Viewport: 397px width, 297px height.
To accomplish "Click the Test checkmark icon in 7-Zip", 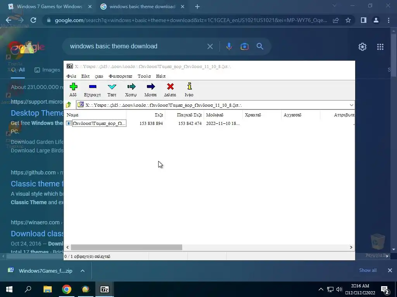I will point(112,87).
